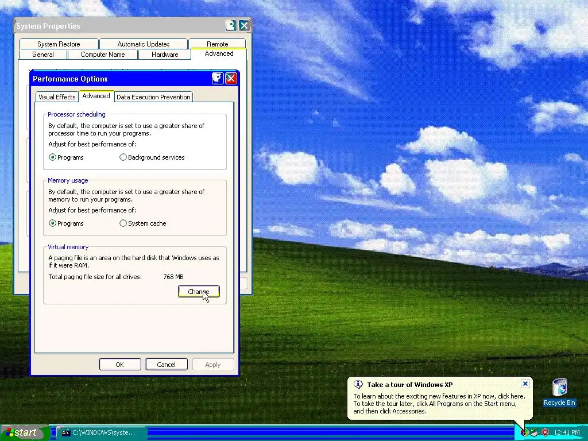
Task: Go to Computer Name tab in System Properties
Action: point(103,55)
